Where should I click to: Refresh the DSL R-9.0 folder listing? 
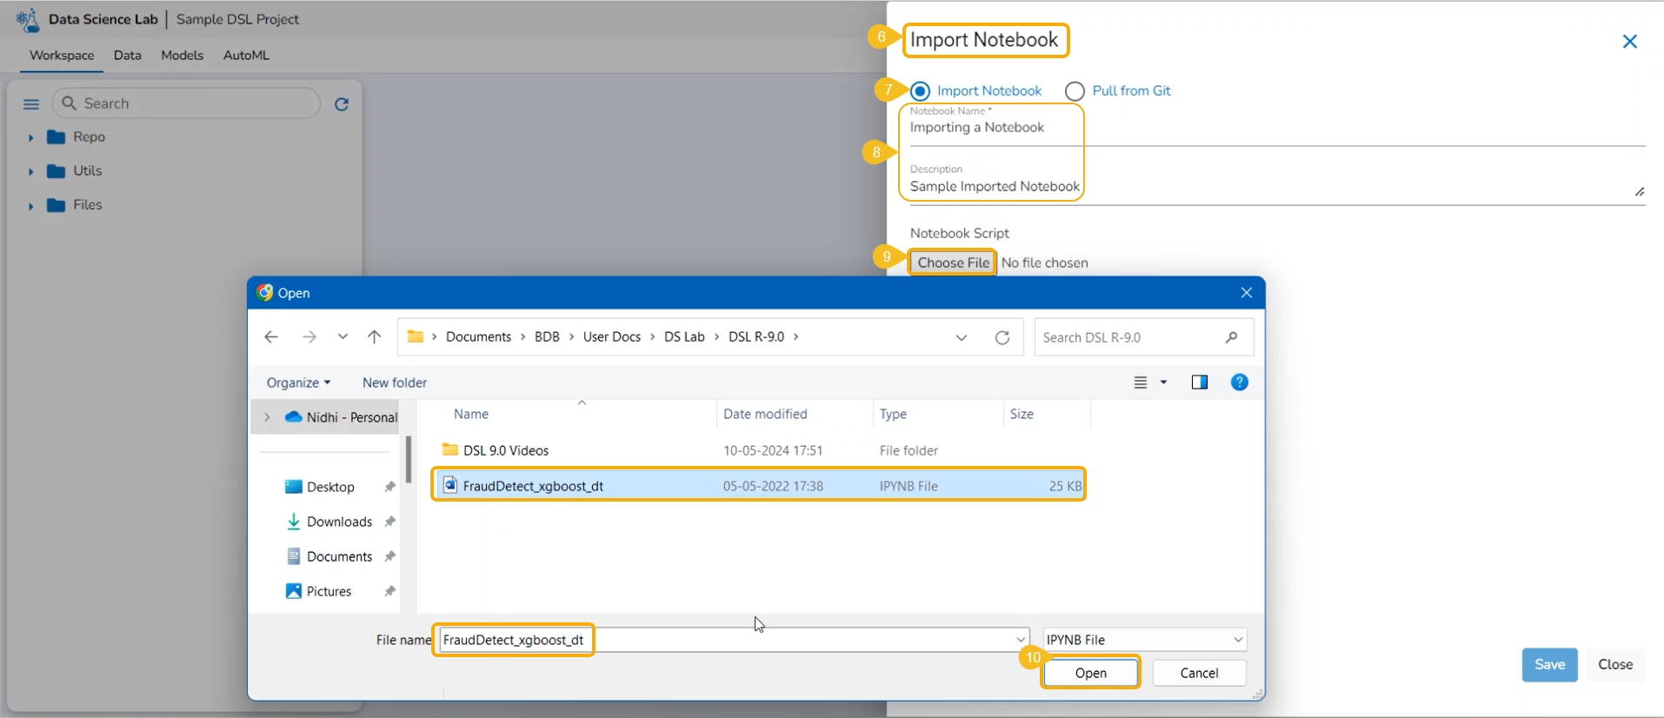1002,337
